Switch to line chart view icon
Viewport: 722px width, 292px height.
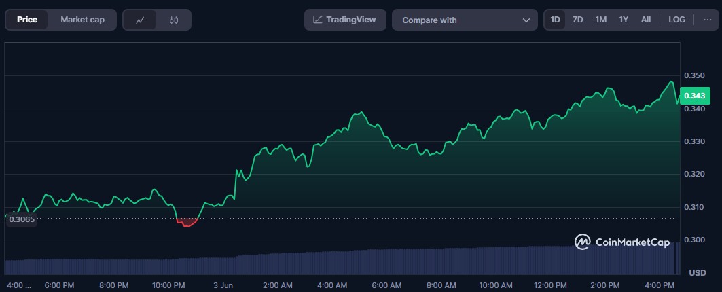140,20
